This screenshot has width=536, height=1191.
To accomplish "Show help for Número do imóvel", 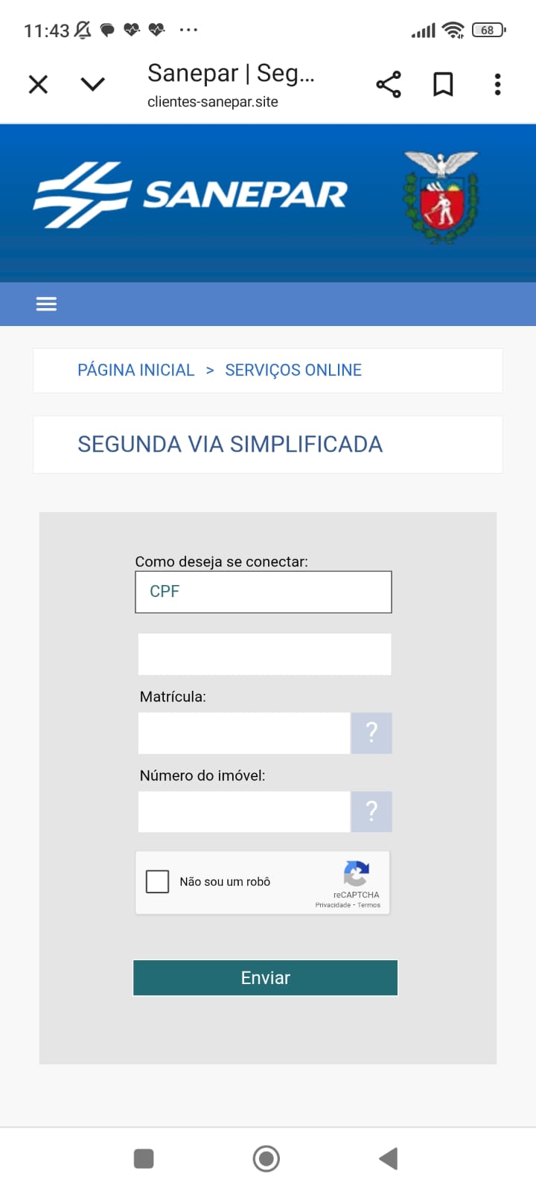I will pyautogui.click(x=371, y=811).
